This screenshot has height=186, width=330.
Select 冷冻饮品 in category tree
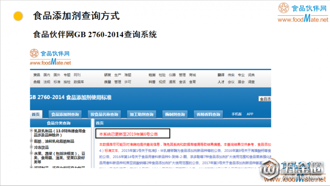41,147
